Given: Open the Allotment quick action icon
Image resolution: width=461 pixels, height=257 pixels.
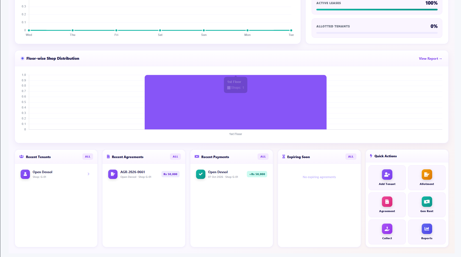Looking at the screenshot, I should click(x=427, y=175).
